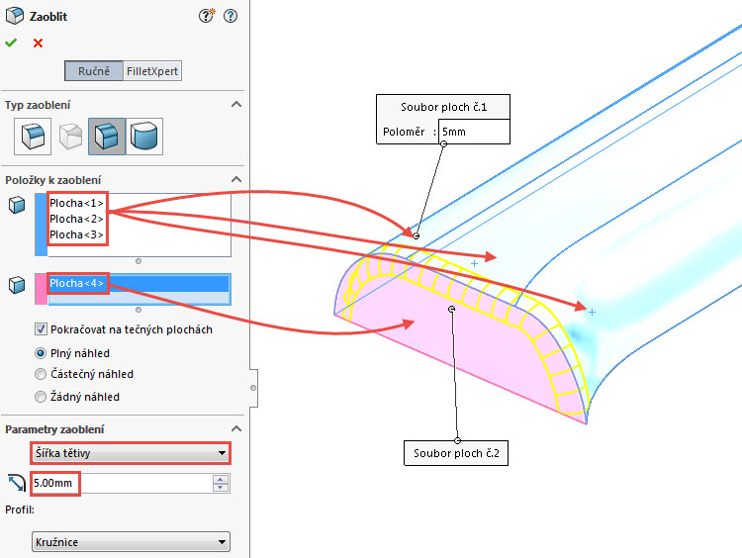Click the 5.00mm chord width field
742x558 pixels.
(122, 483)
